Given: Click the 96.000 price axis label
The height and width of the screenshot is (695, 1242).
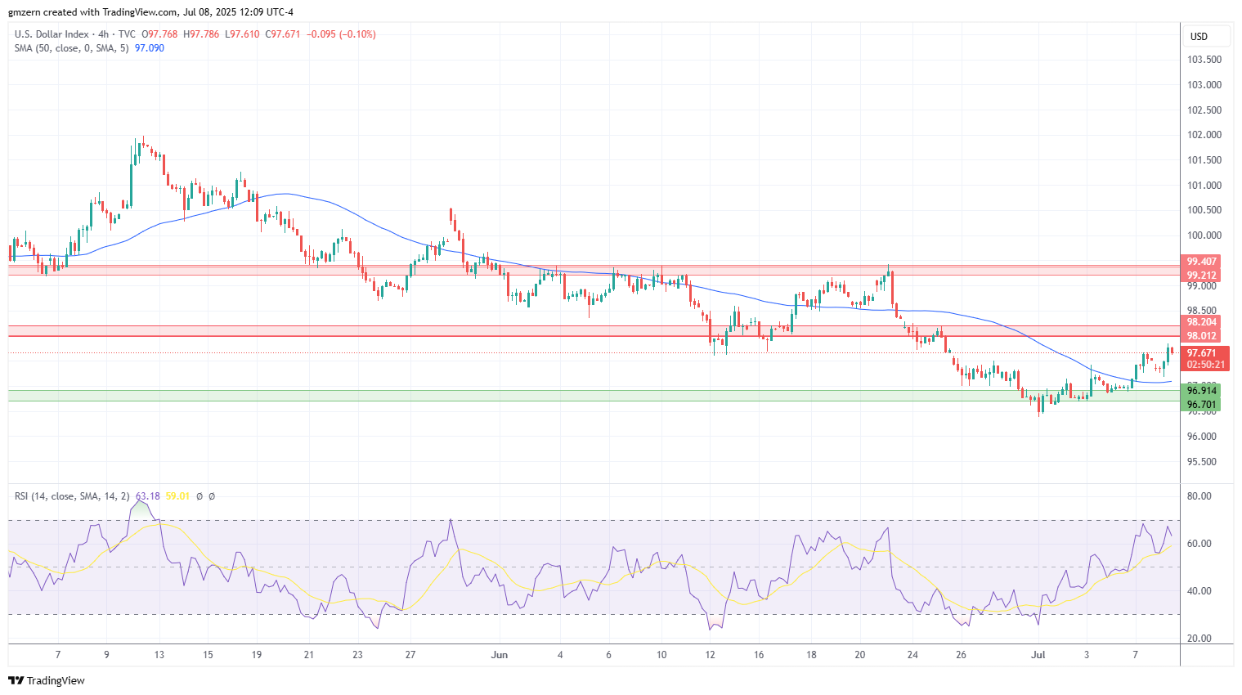Looking at the screenshot, I should (1202, 437).
